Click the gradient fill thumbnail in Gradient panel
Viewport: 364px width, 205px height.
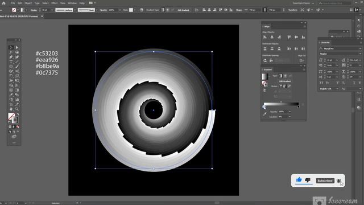click(x=265, y=76)
